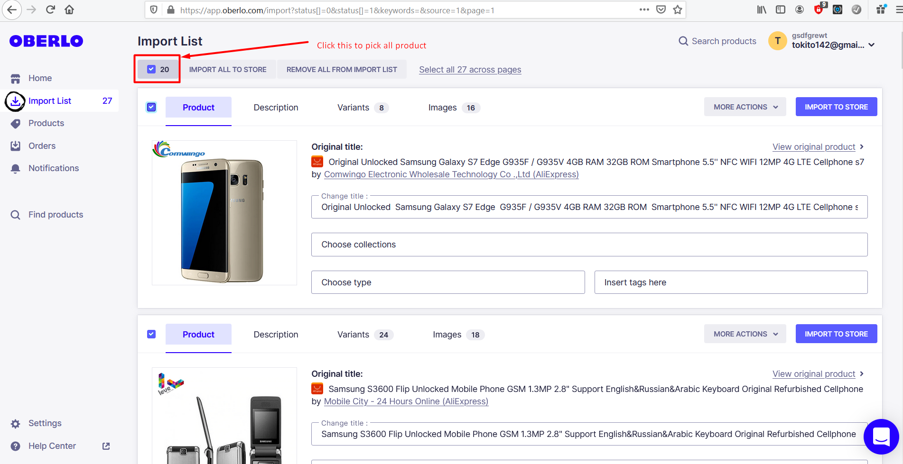Click the Galaxy S7 Edge product thumbnail
The height and width of the screenshot is (464, 903).
[x=224, y=213]
